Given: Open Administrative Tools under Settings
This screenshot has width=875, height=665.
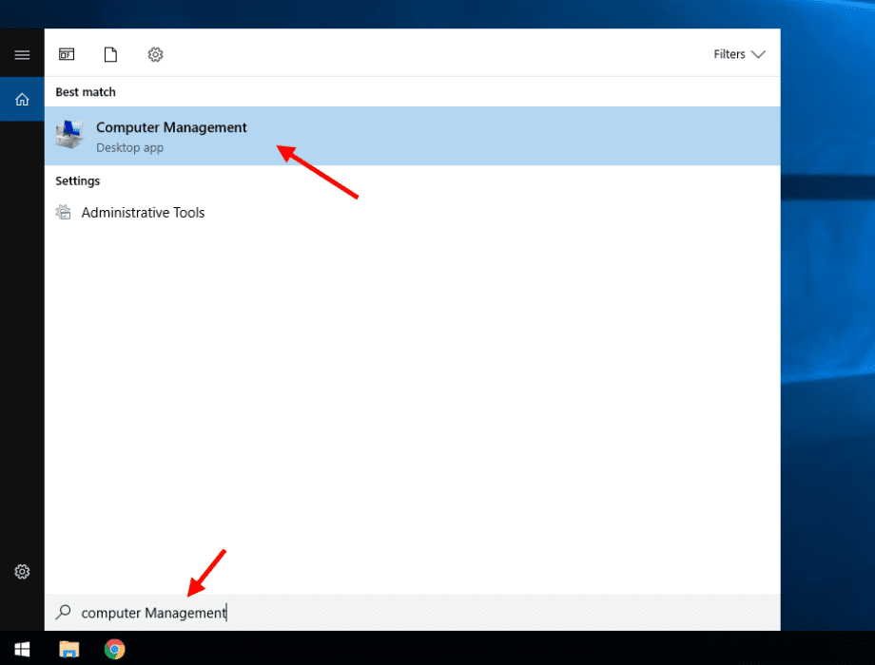Looking at the screenshot, I should 143,212.
